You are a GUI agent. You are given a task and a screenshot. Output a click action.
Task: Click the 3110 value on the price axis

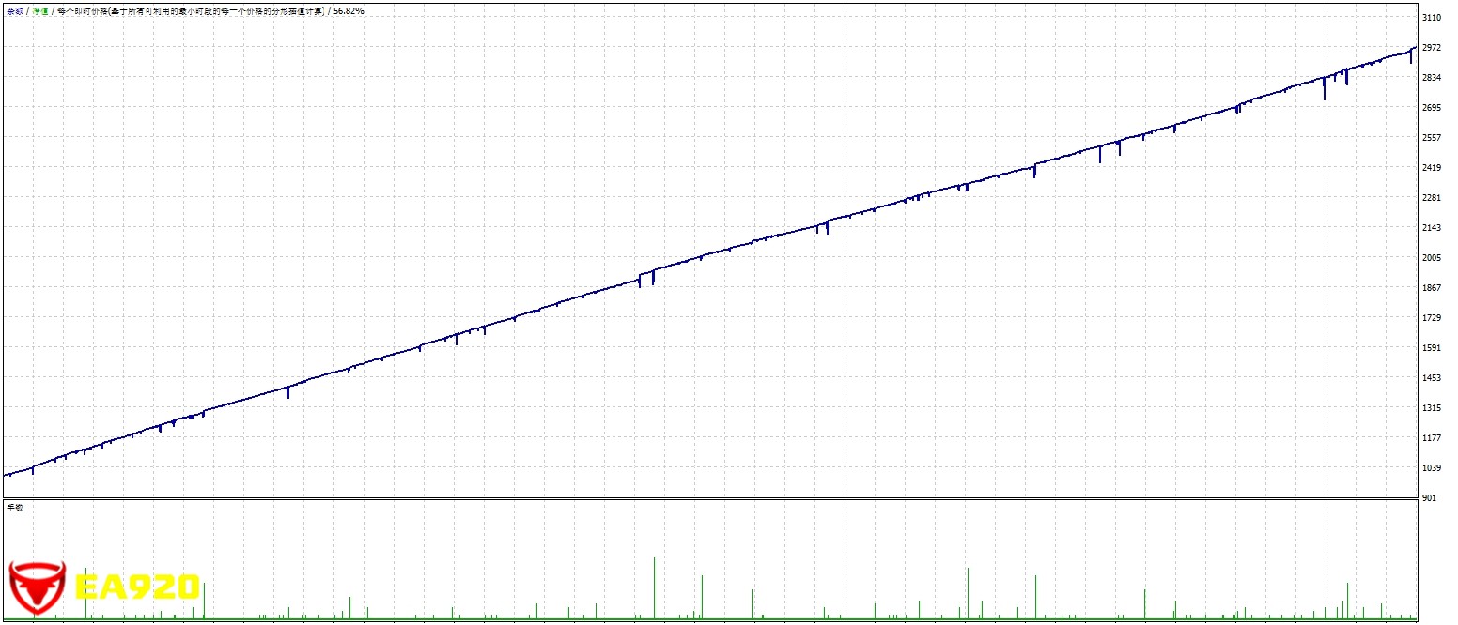(1433, 18)
